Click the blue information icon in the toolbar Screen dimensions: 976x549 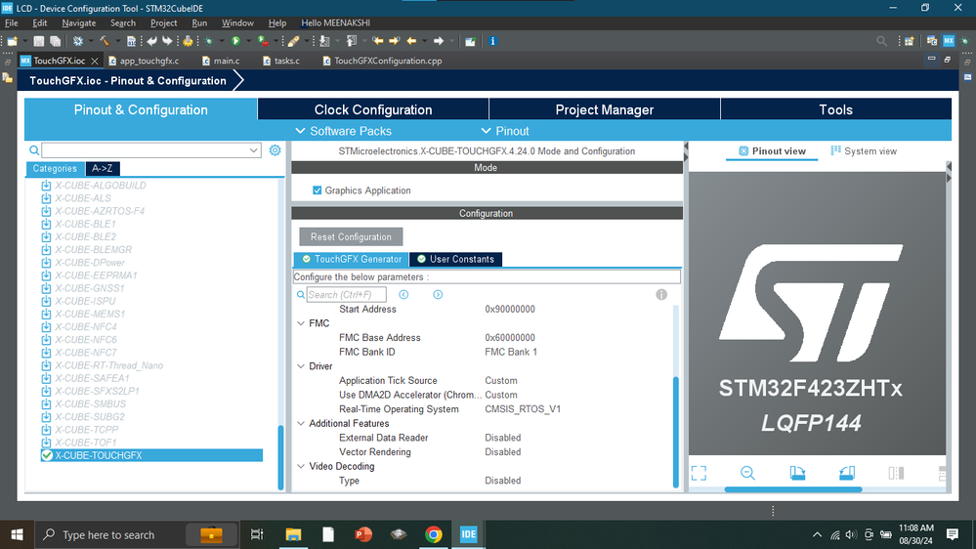pos(492,41)
